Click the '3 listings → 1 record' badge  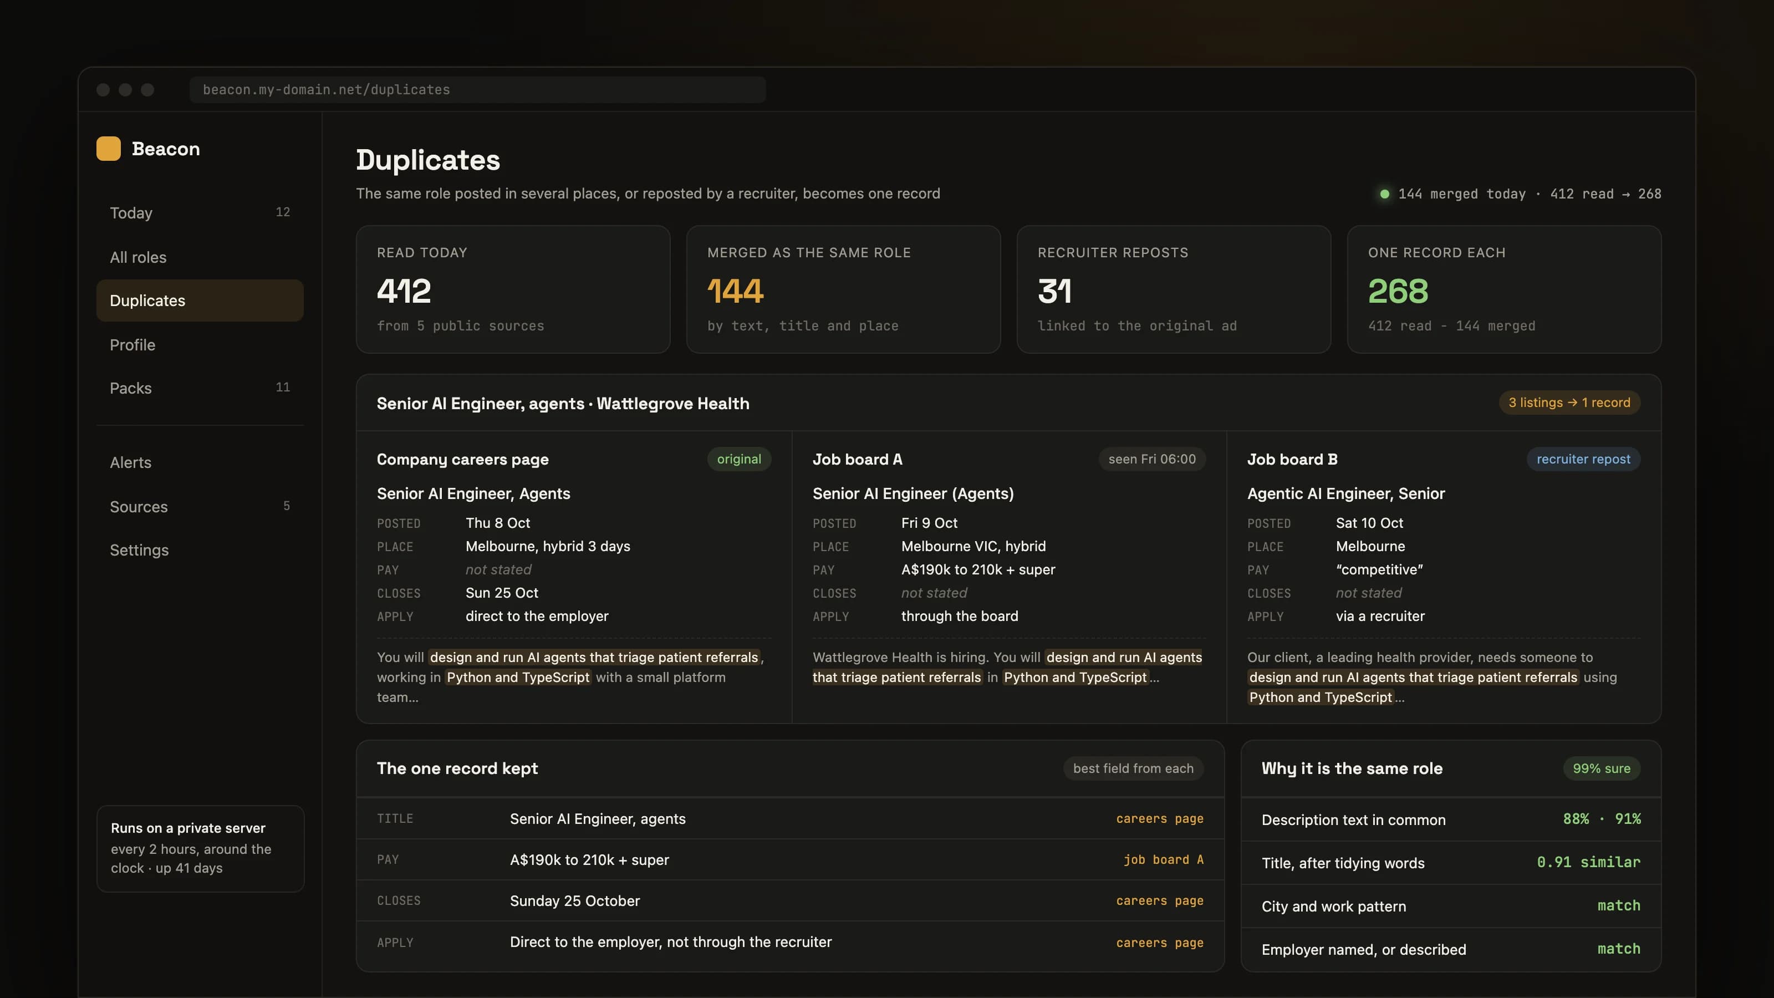[x=1569, y=402]
